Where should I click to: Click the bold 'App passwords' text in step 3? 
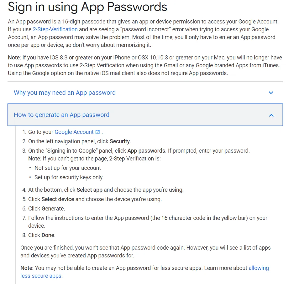click(146, 151)
